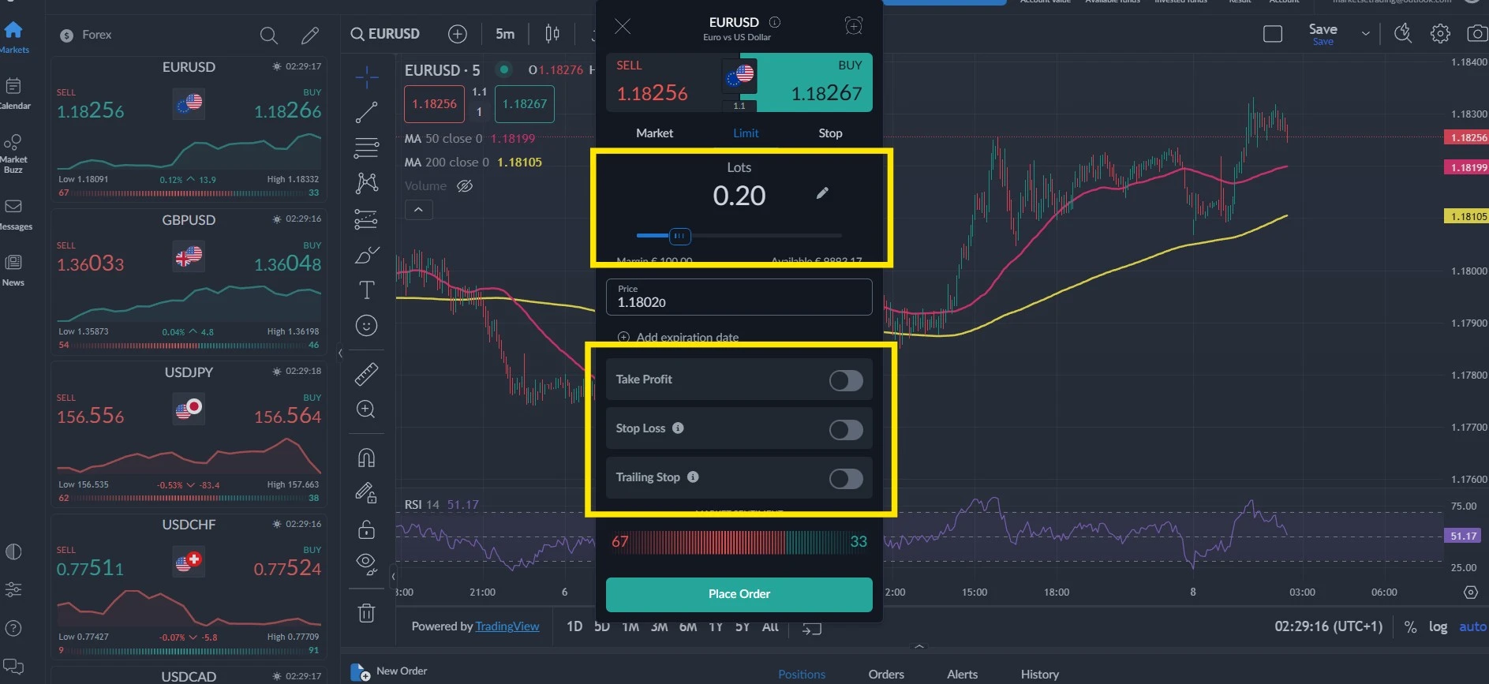Open the Messages sidebar icon
1489x684 pixels.
pyautogui.click(x=13, y=207)
